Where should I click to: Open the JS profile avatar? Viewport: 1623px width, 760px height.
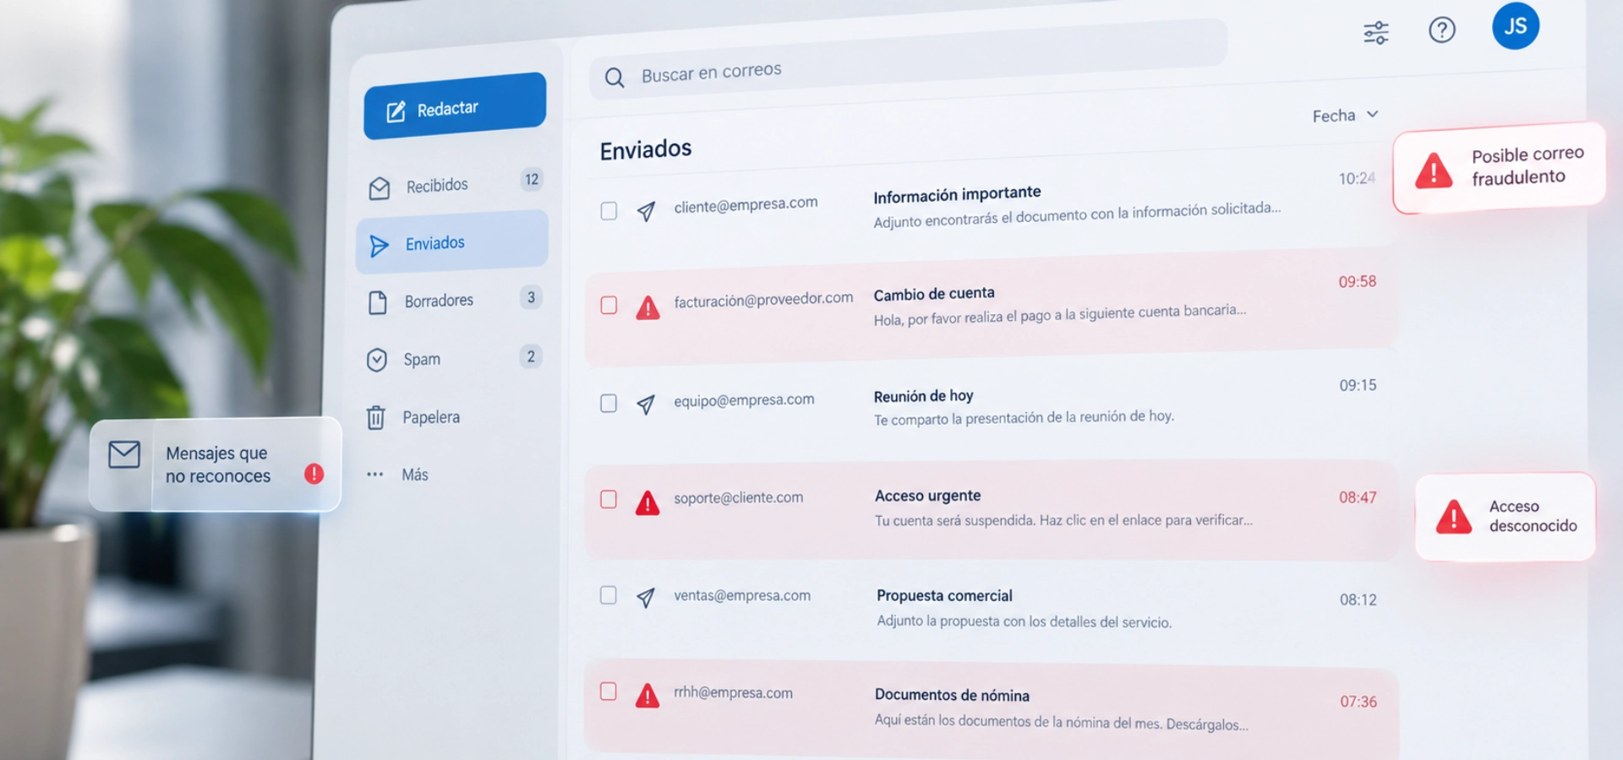coord(1516,25)
